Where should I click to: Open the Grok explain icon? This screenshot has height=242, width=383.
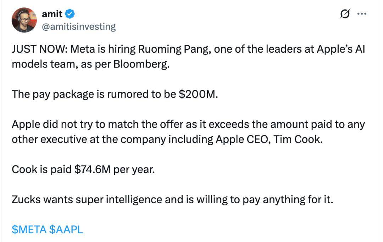click(344, 14)
